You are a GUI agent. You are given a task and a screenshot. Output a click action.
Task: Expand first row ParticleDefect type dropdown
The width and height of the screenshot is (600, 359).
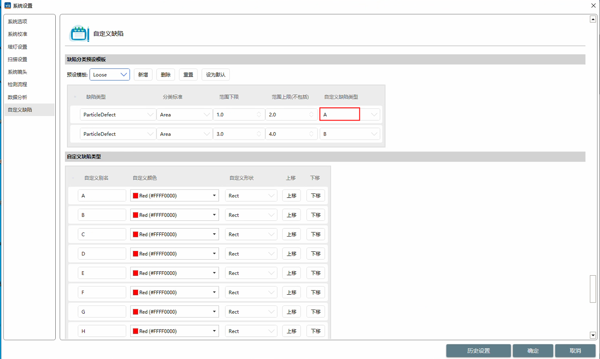click(x=118, y=115)
